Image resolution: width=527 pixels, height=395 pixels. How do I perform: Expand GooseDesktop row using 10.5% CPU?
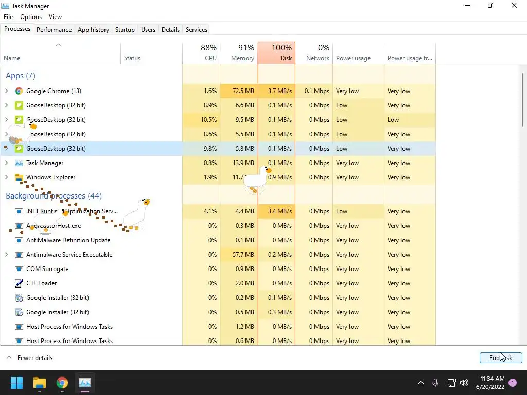click(6, 119)
